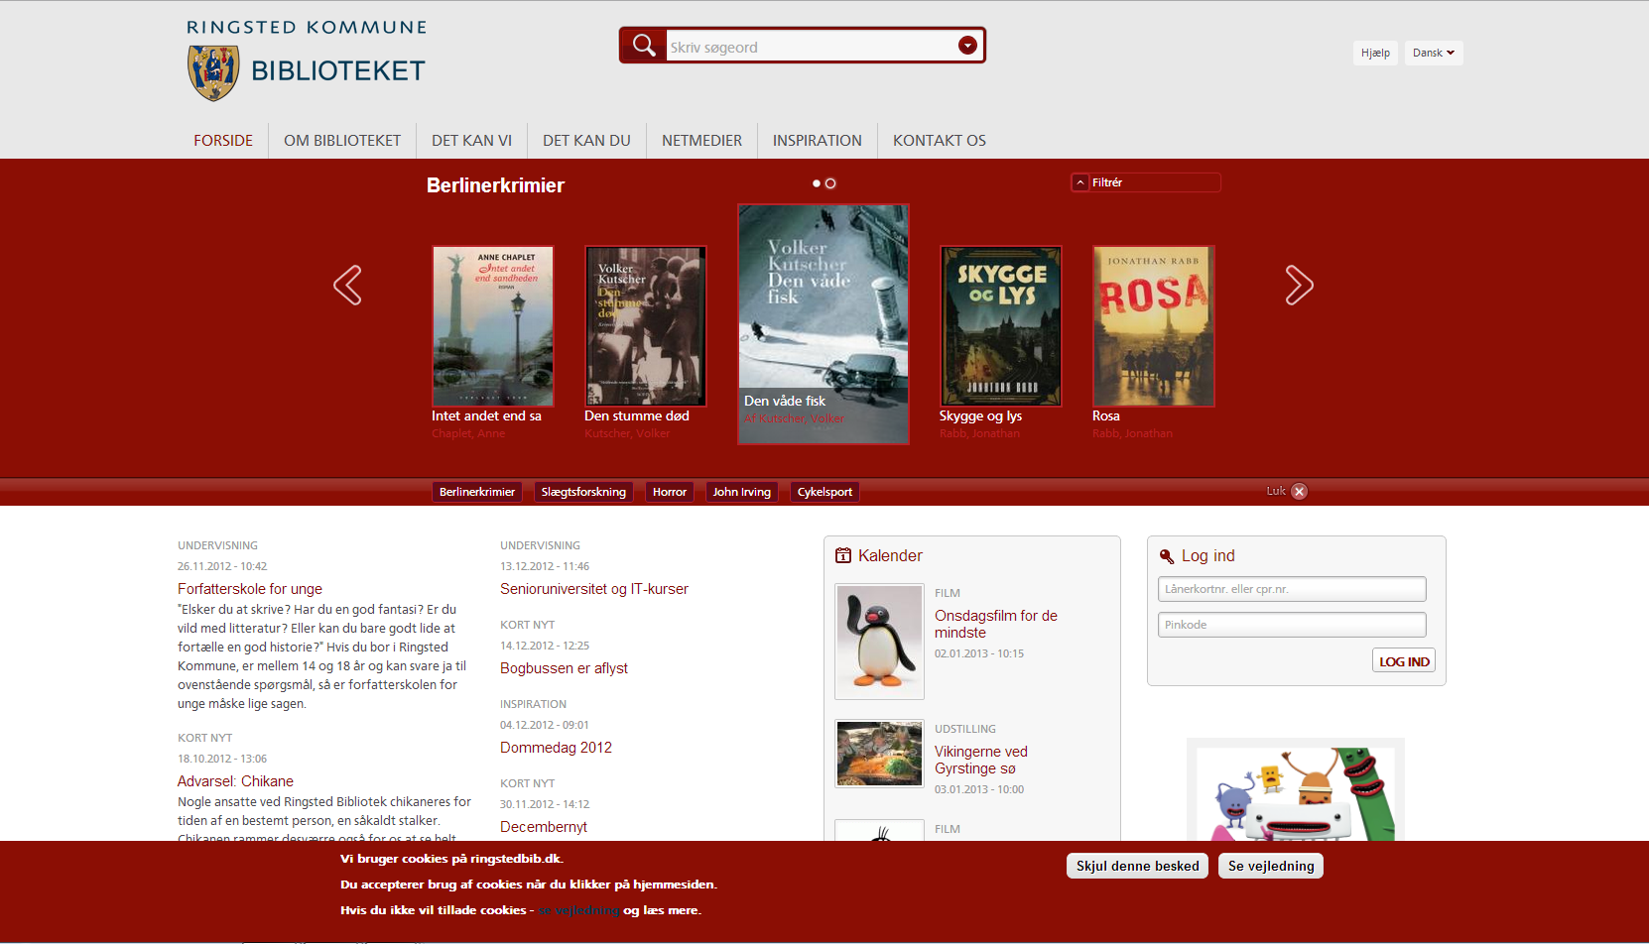The image size is (1649, 944).
Task: Open the DET KAN VI menu
Action: pos(471,141)
